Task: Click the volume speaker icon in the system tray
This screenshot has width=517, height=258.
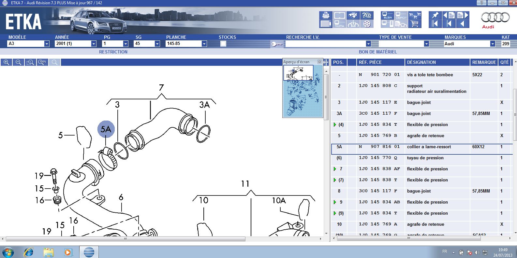Action: 477,252
